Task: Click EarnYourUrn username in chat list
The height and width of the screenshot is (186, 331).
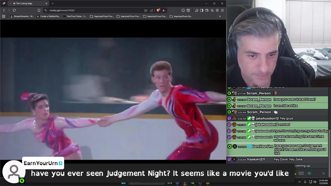Action: [262, 146]
